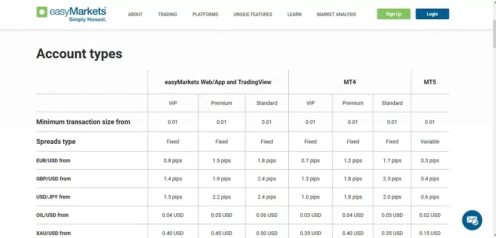Click the '0.15 USD' XAU/USD MT5 cell
The width and height of the screenshot is (496, 238).
pos(430,233)
